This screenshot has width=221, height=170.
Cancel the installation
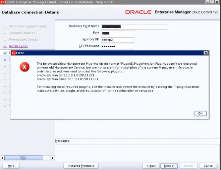point(208,166)
